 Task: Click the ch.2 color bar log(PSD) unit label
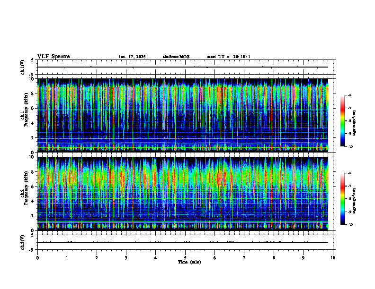355,200
